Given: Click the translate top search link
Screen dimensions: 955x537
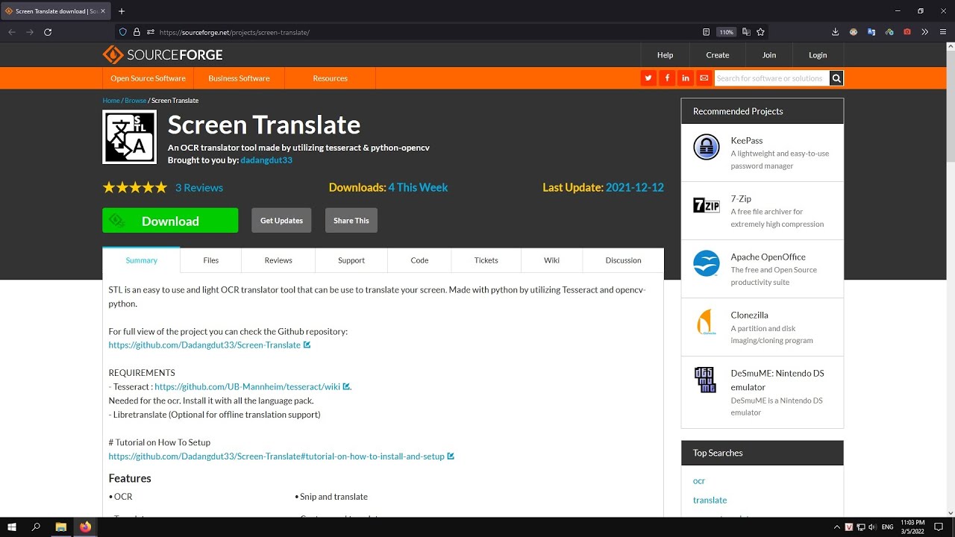Looking at the screenshot, I should click(x=710, y=500).
